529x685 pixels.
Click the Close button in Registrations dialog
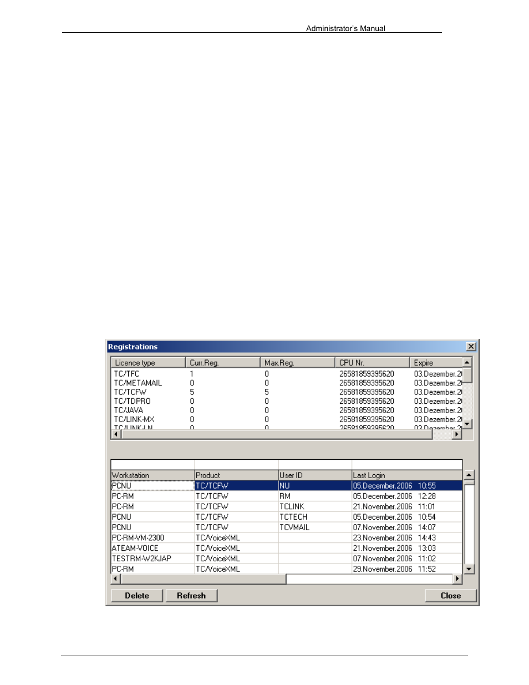coord(450,596)
